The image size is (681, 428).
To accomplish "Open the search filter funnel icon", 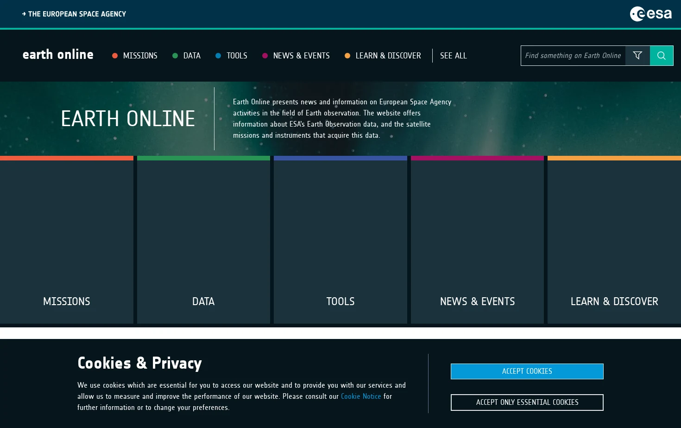I will pyautogui.click(x=637, y=56).
